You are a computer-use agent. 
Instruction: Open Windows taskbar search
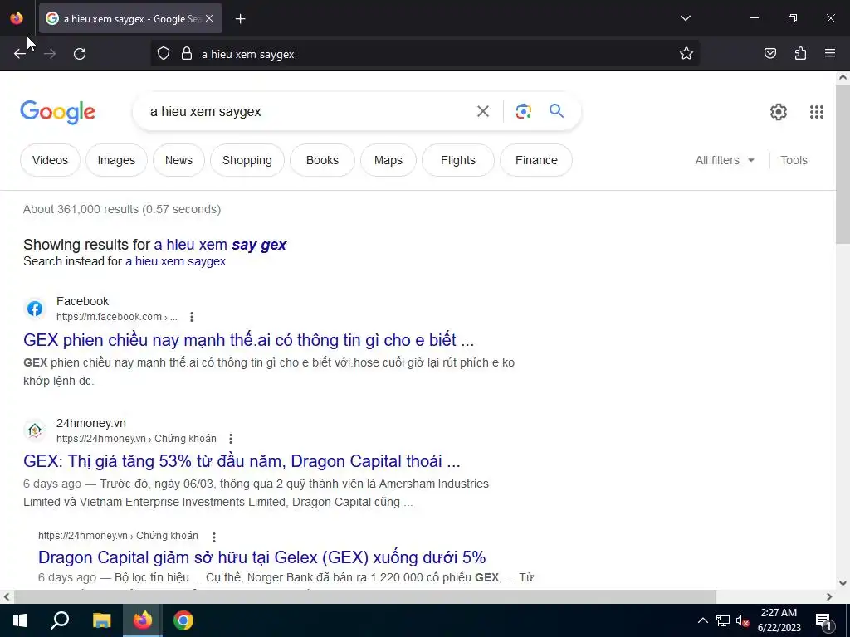60,620
